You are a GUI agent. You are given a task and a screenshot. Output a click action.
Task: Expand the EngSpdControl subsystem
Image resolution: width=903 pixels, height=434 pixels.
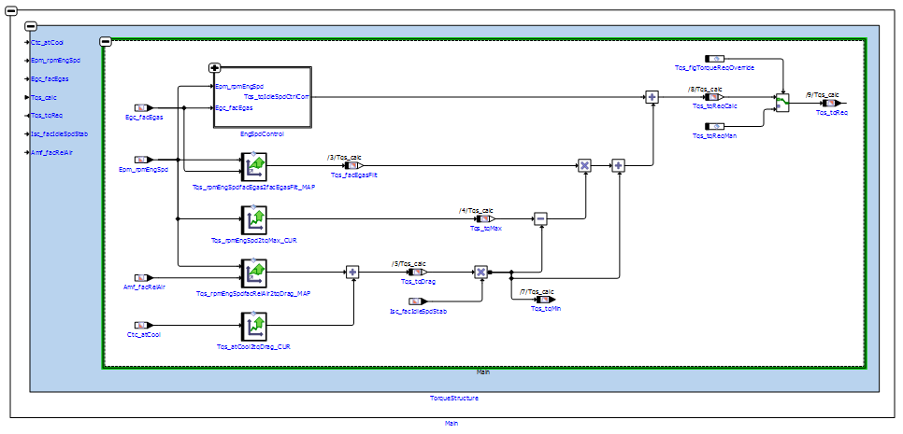coord(214,68)
